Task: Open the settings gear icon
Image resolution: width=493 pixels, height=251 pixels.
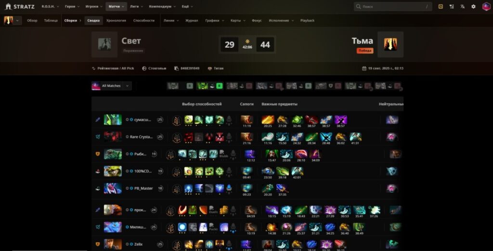Action: point(473,6)
